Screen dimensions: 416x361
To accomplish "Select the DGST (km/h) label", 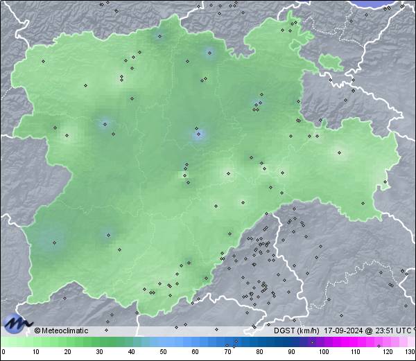I will (297, 331).
